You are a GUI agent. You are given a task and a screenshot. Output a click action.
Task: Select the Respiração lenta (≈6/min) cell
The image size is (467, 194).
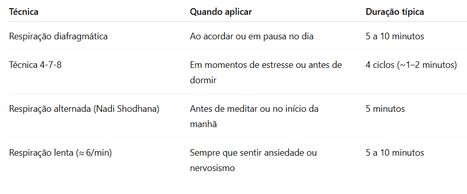[x=60, y=153]
